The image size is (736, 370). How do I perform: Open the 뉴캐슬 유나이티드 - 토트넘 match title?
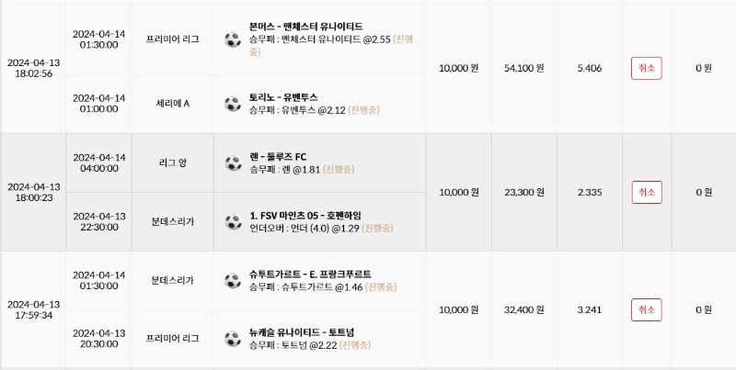point(302,332)
